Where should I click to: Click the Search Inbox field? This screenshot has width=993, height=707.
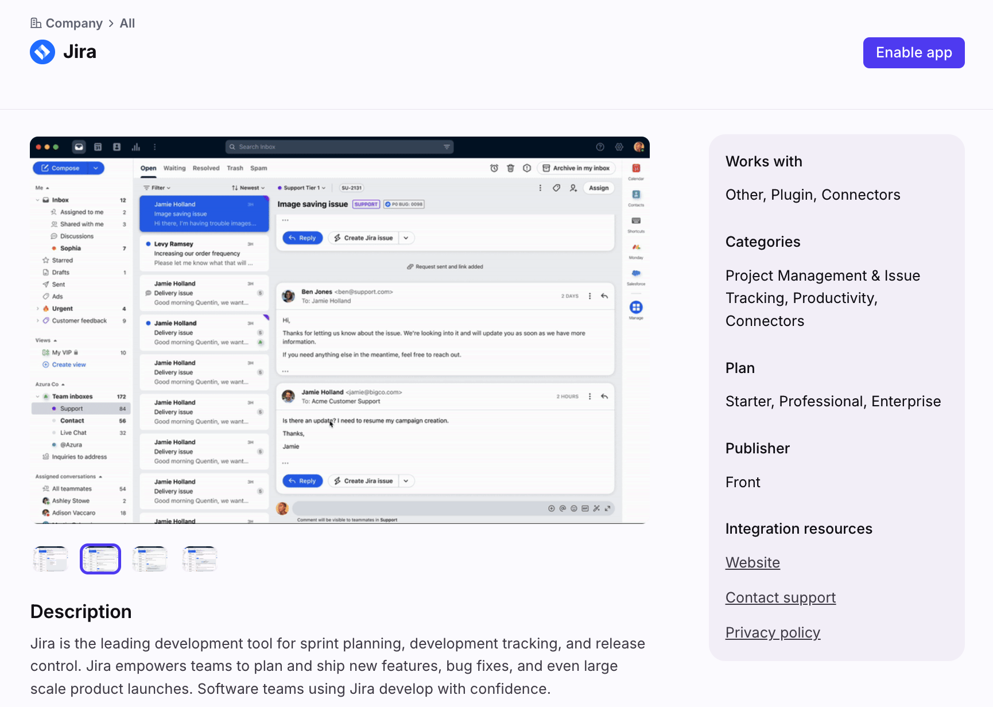point(339,147)
